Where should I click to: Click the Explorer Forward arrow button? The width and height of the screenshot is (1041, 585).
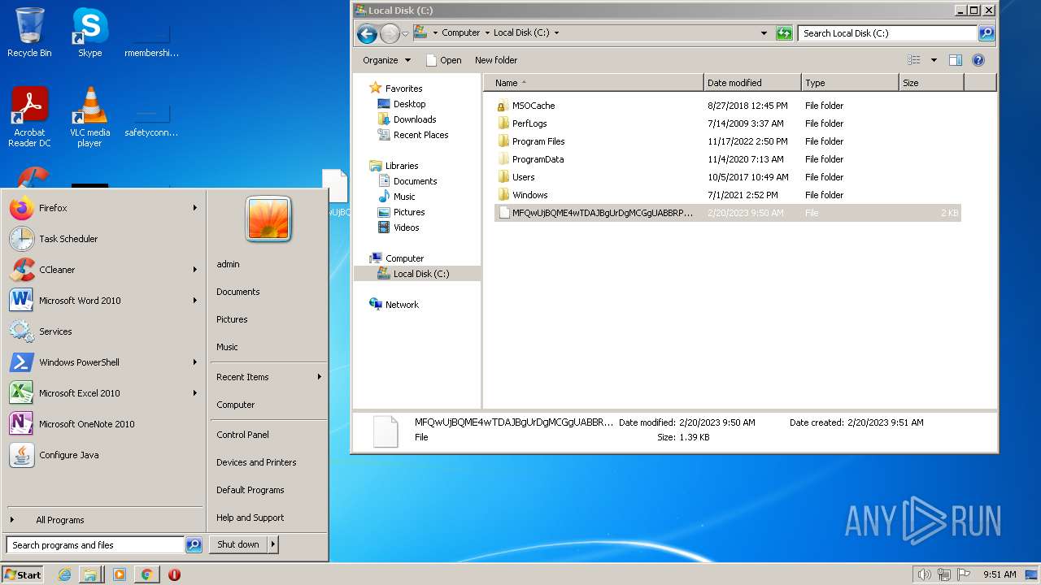coord(390,33)
